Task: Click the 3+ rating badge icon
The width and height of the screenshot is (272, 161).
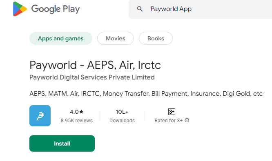Action: pyautogui.click(x=172, y=112)
